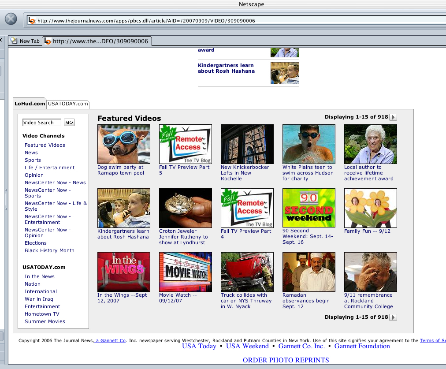Click the truck collision thumbnail
Screen dimensions: 446x369
tap(247, 272)
